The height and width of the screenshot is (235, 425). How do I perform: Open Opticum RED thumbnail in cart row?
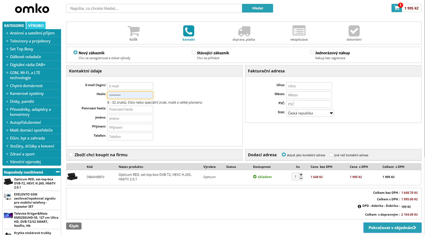point(72,177)
